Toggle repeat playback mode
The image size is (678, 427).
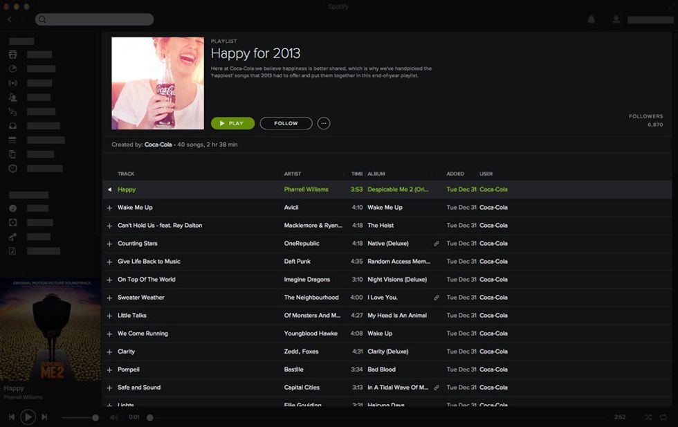click(663, 417)
